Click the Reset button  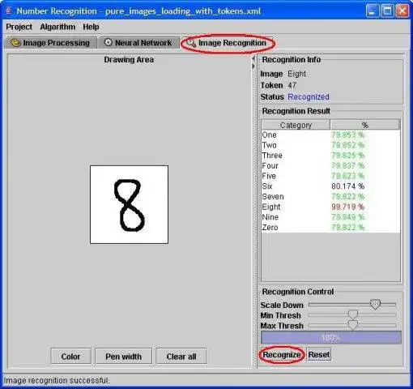tap(319, 355)
